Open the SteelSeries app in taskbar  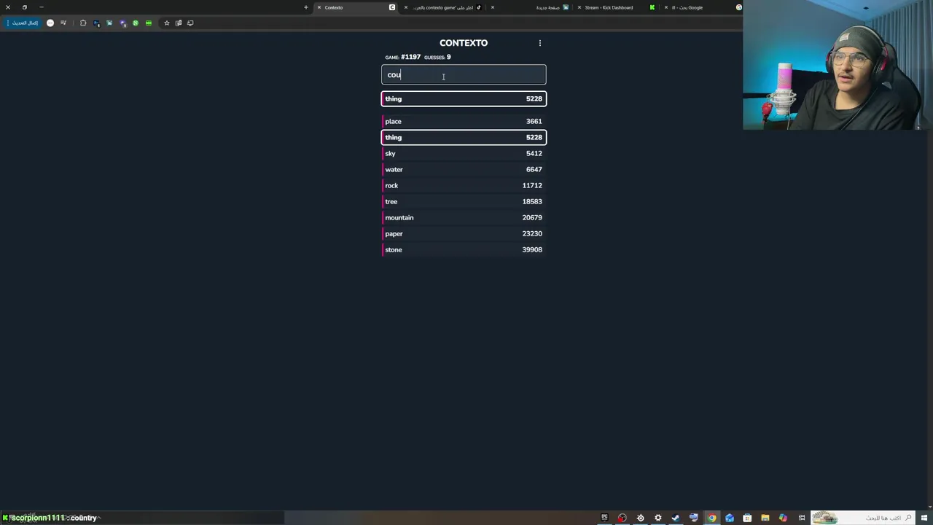640,518
